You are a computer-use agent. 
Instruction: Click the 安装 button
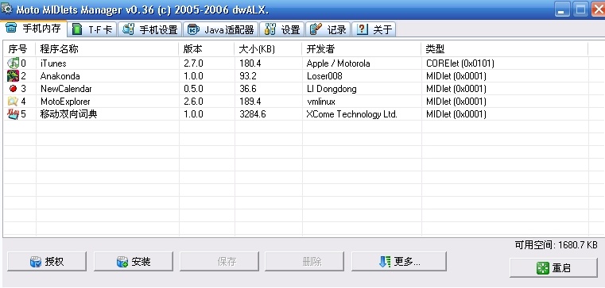134,262
